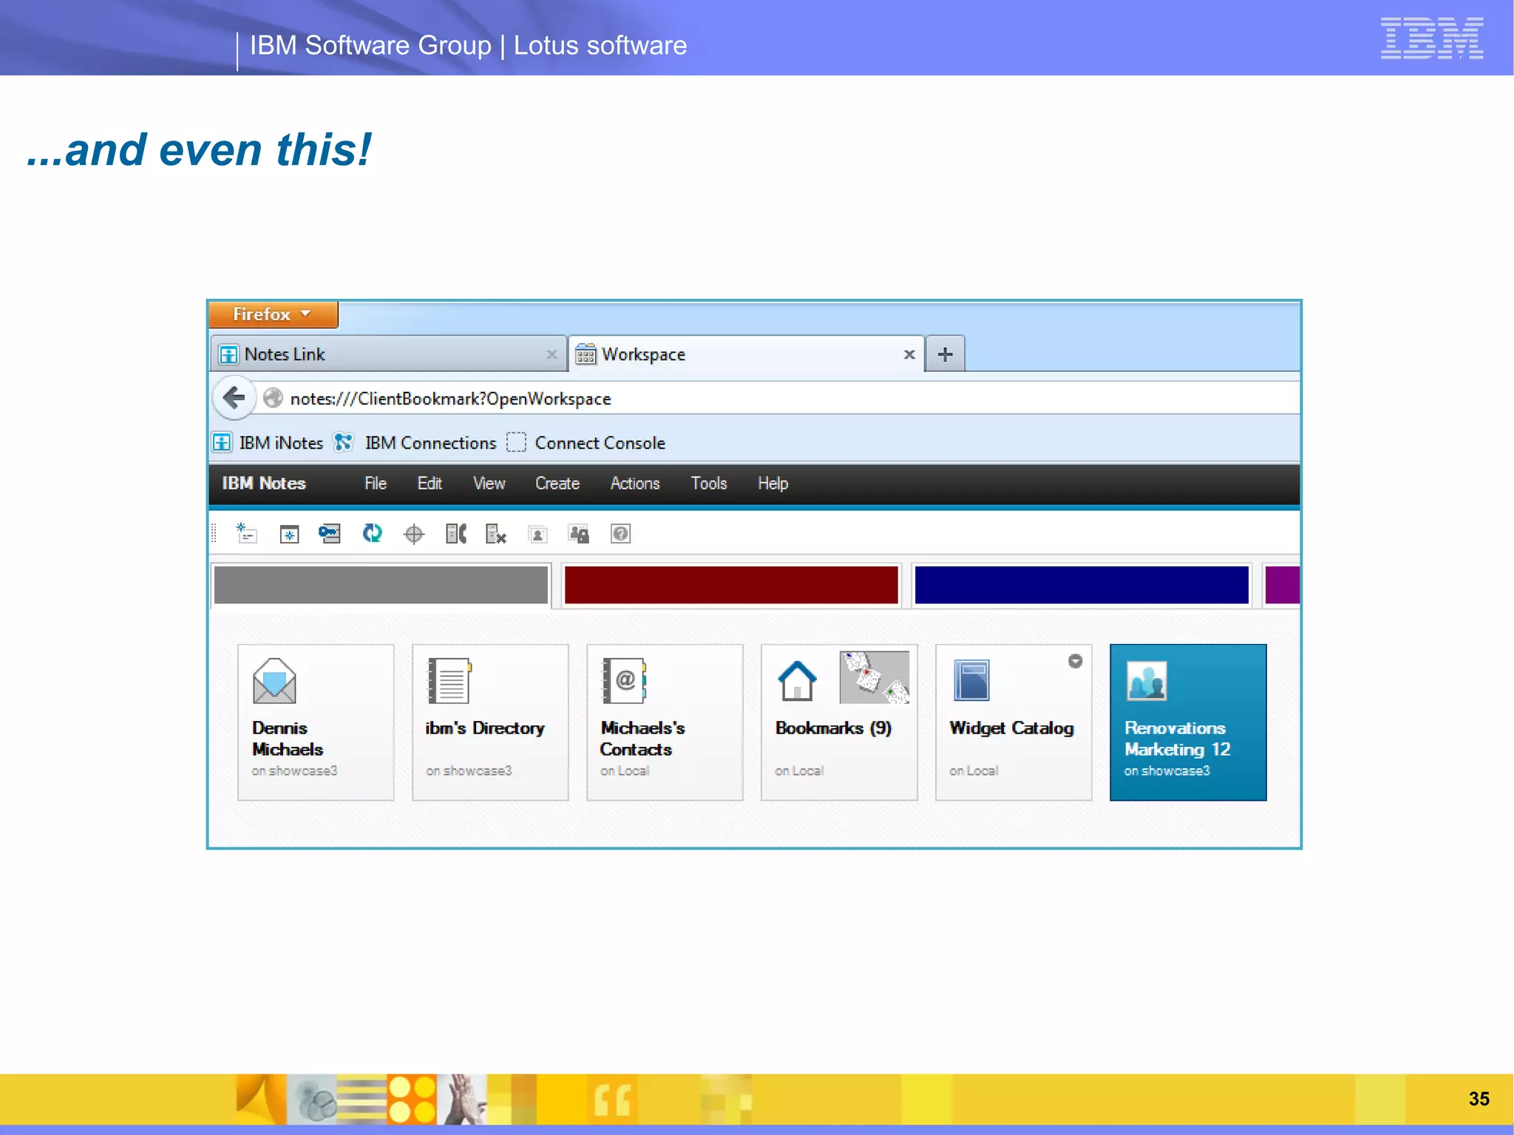Select the purple workspace page tab
Screen dimensions: 1514x1135
point(1283,585)
